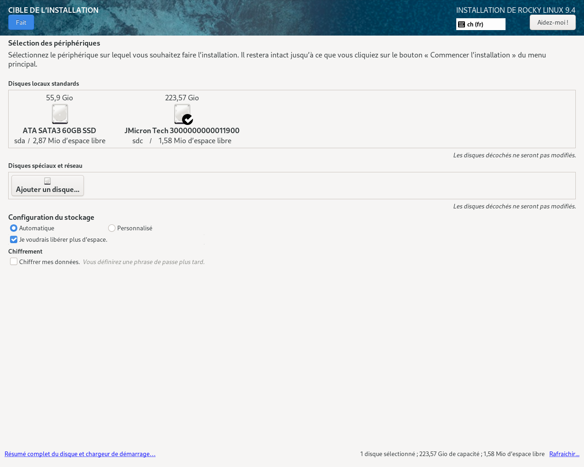
Task: Open help with Aidez-moi ! button
Action: 553,22
